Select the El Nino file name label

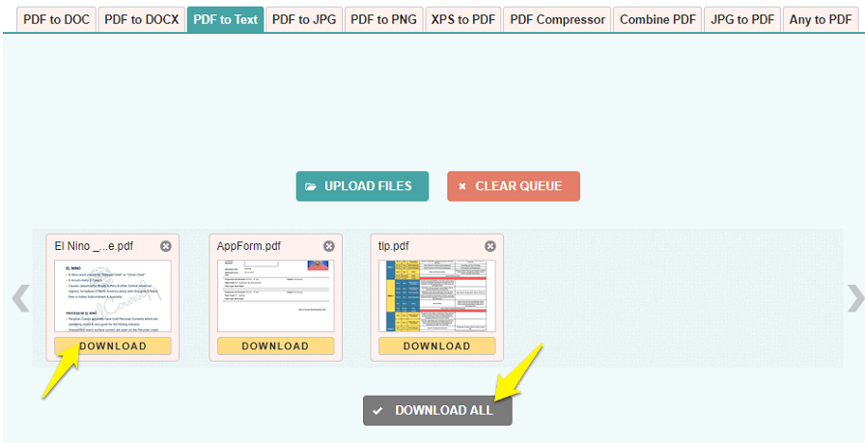click(94, 246)
